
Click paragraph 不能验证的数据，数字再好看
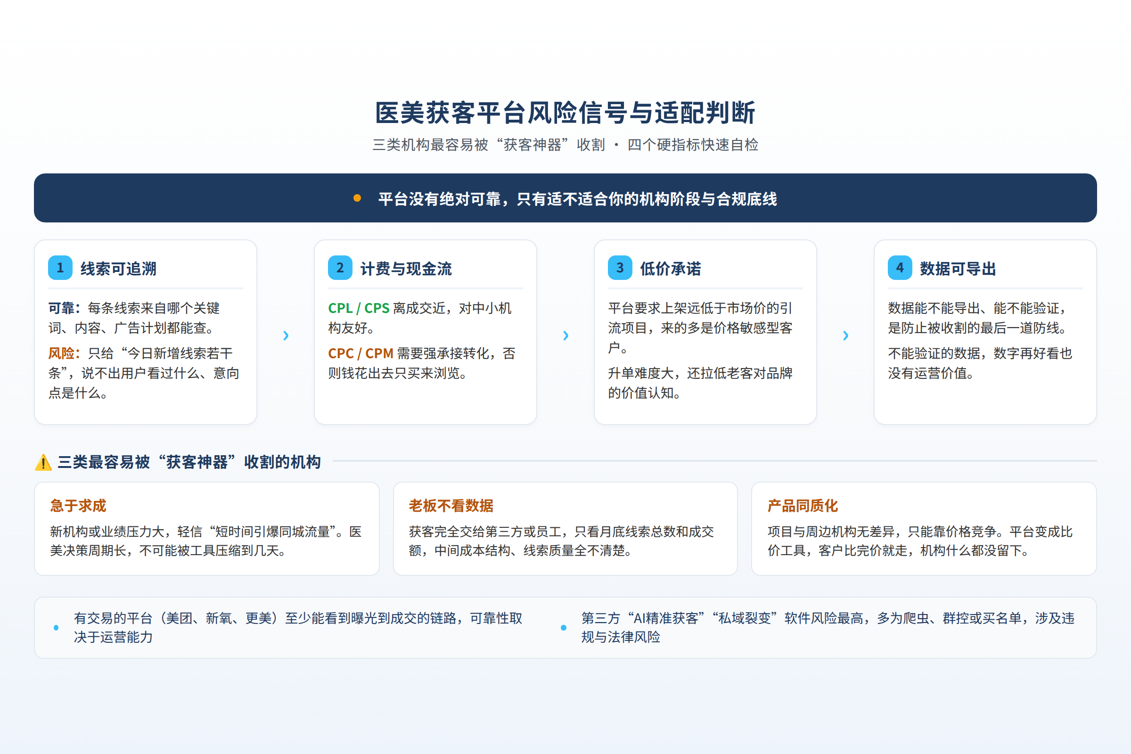[x=980, y=363]
